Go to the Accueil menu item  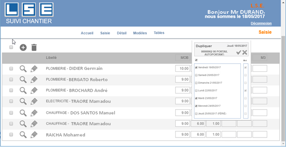coord(87,33)
